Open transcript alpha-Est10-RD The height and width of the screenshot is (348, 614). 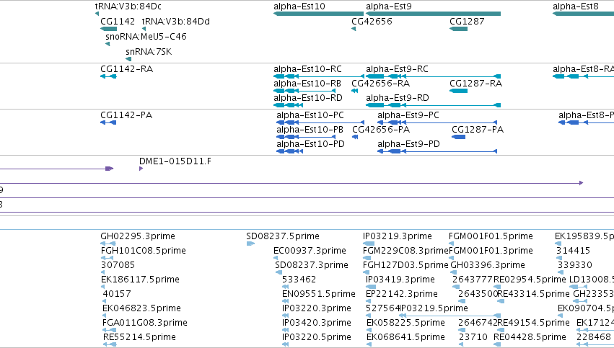click(x=308, y=98)
